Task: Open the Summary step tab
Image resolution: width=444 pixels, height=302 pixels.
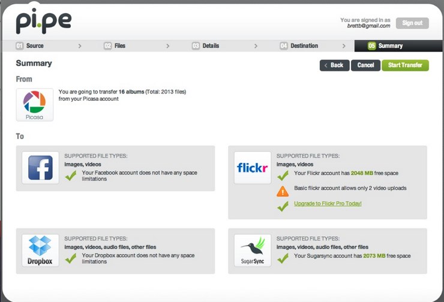Action: pyautogui.click(x=398, y=46)
